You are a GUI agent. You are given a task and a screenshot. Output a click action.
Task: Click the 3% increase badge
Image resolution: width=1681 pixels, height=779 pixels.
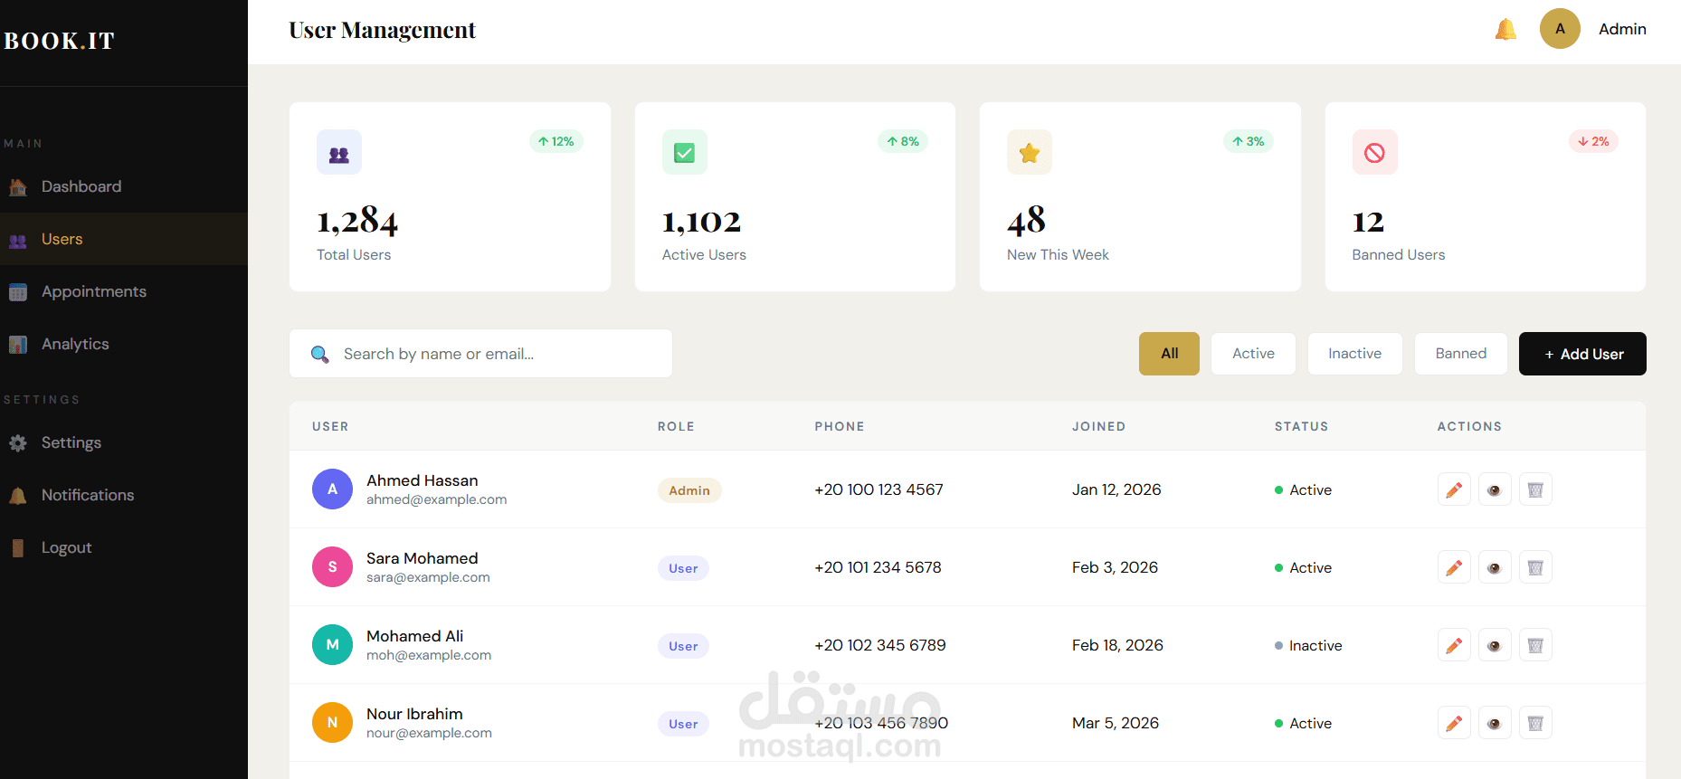(x=1249, y=141)
